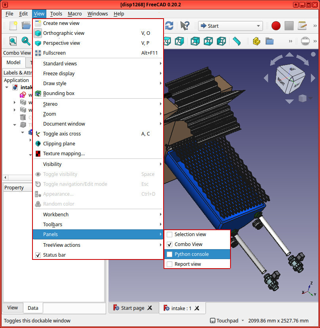This screenshot has height=328, width=320.
Task: Expand the Workbench submenu
Action: click(x=98, y=214)
